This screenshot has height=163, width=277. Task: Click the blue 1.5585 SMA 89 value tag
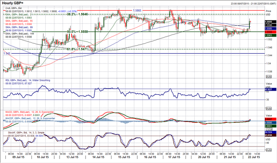pos(270,29)
